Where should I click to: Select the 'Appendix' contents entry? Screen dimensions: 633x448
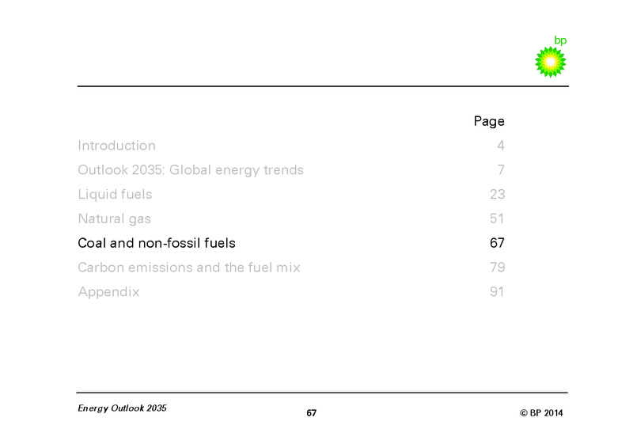108,292
